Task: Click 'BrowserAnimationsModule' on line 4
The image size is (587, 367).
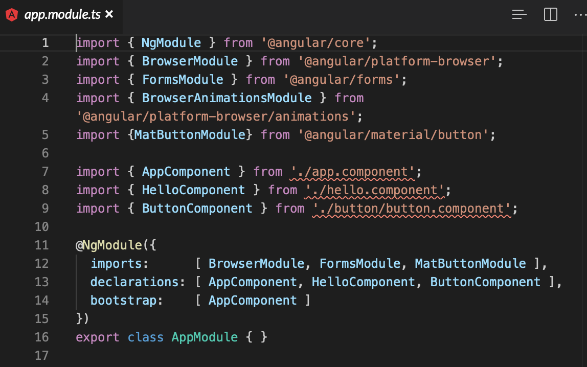Action: pos(227,98)
